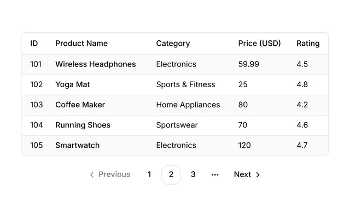
Task: Open the ellipsis for more pages
Action: (x=215, y=174)
